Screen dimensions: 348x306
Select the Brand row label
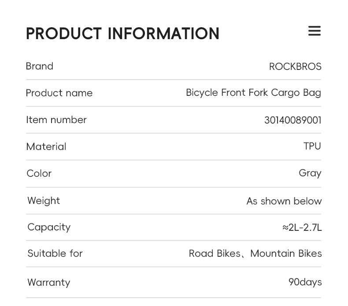pyautogui.click(x=40, y=66)
